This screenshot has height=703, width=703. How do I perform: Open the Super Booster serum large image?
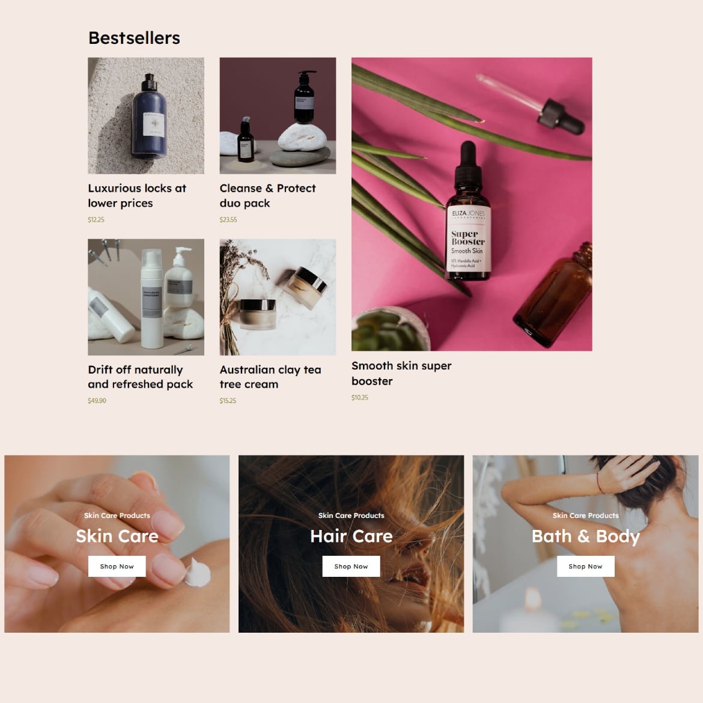pos(472,204)
